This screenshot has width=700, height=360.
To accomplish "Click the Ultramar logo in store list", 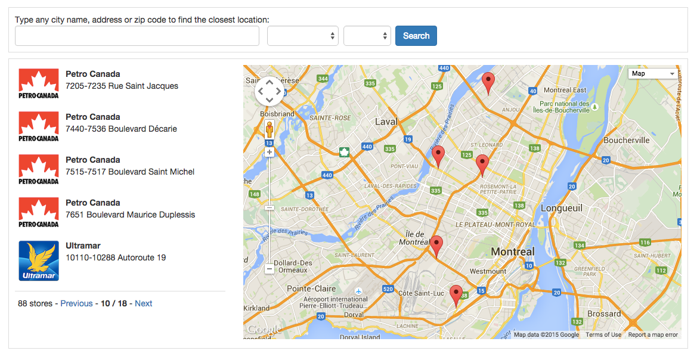I will point(39,260).
